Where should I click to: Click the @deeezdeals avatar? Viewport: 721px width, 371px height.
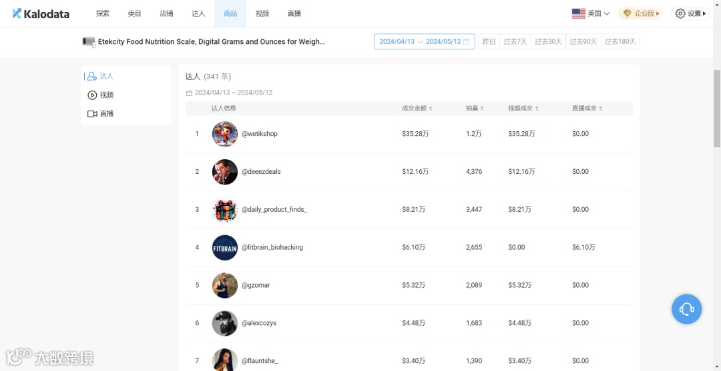pyautogui.click(x=225, y=172)
